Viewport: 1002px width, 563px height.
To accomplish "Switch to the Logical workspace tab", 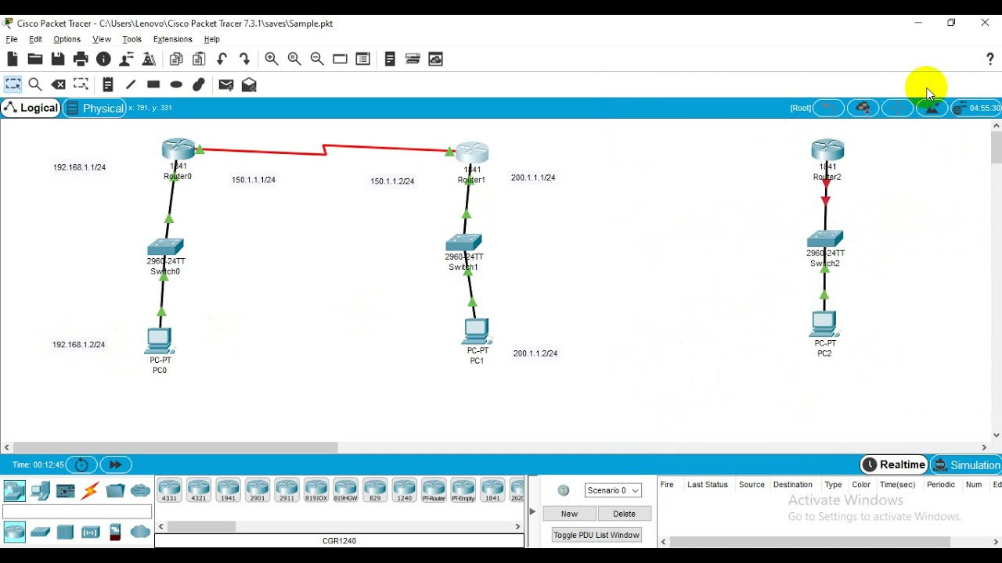I will coord(31,108).
